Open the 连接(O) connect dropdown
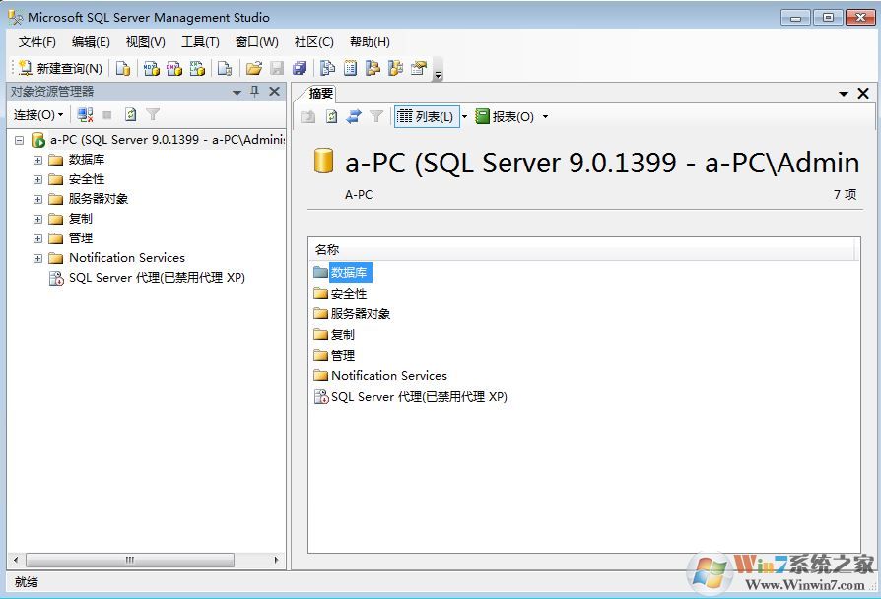 pos(37,114)
